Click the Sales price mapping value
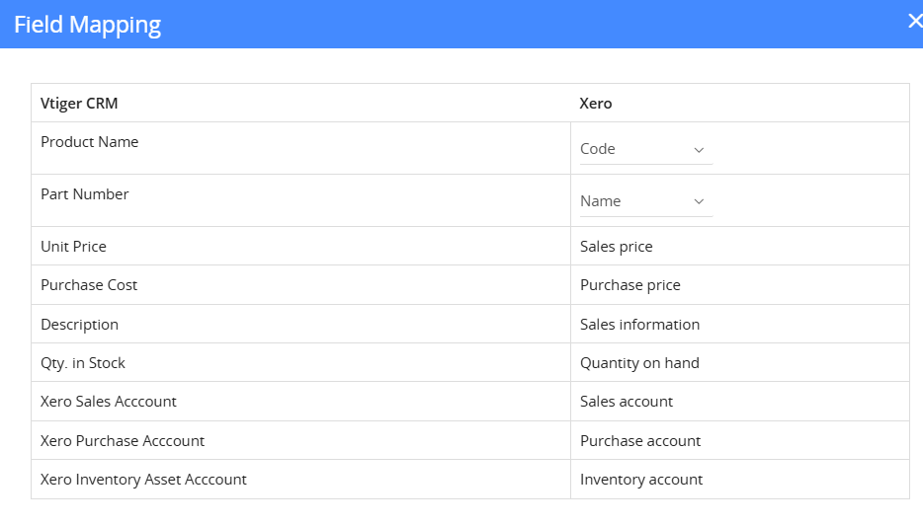Image resolution: width=923 pixels, height=526 pixels. click(616, 246)
